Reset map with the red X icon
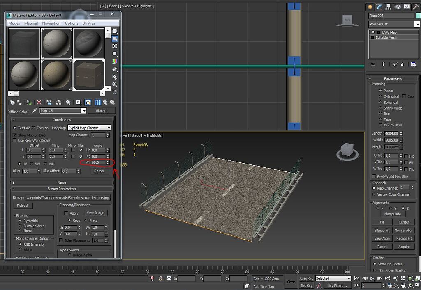This screenshot has width=421, height=290. point(39,102)
